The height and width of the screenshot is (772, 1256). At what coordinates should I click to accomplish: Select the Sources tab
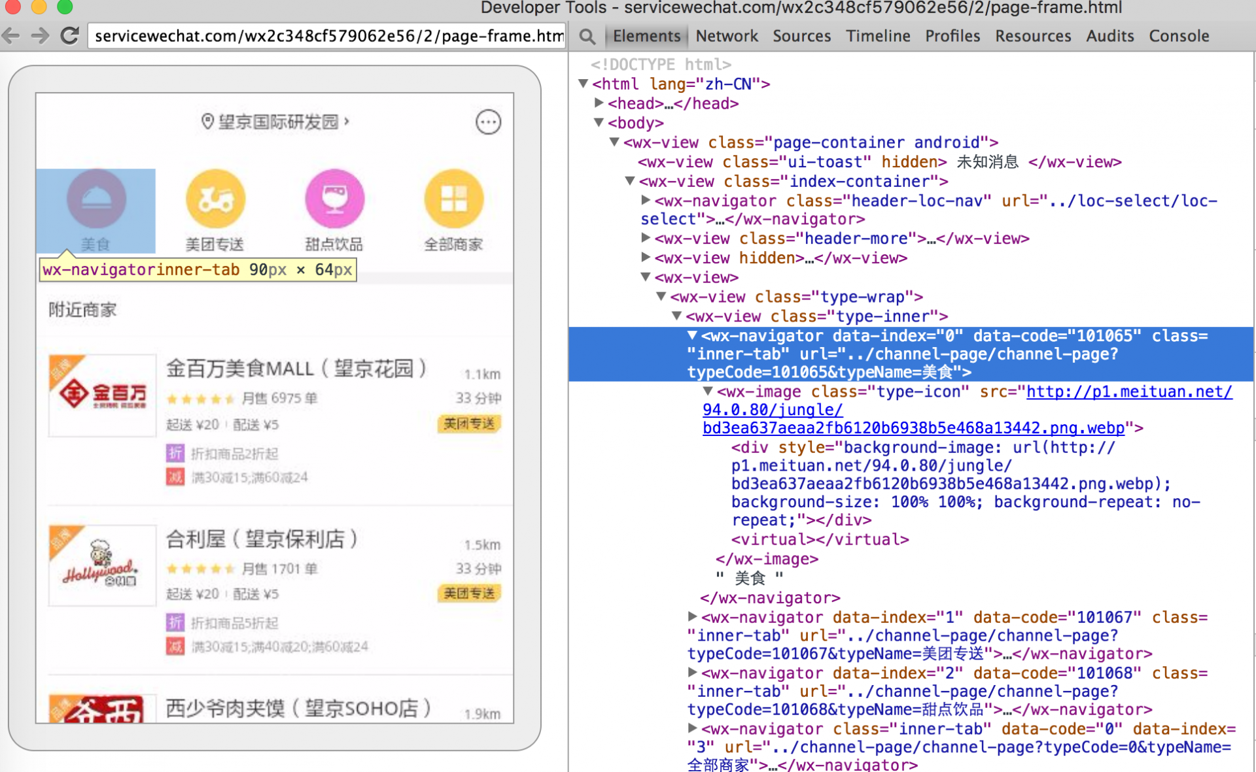coord(801,36)
